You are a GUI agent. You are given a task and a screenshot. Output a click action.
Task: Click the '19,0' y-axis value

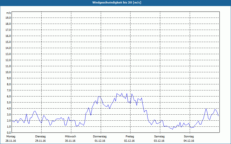click(8, 18)
